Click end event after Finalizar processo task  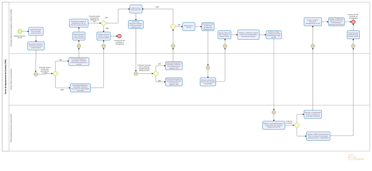(x=119, y=36)
